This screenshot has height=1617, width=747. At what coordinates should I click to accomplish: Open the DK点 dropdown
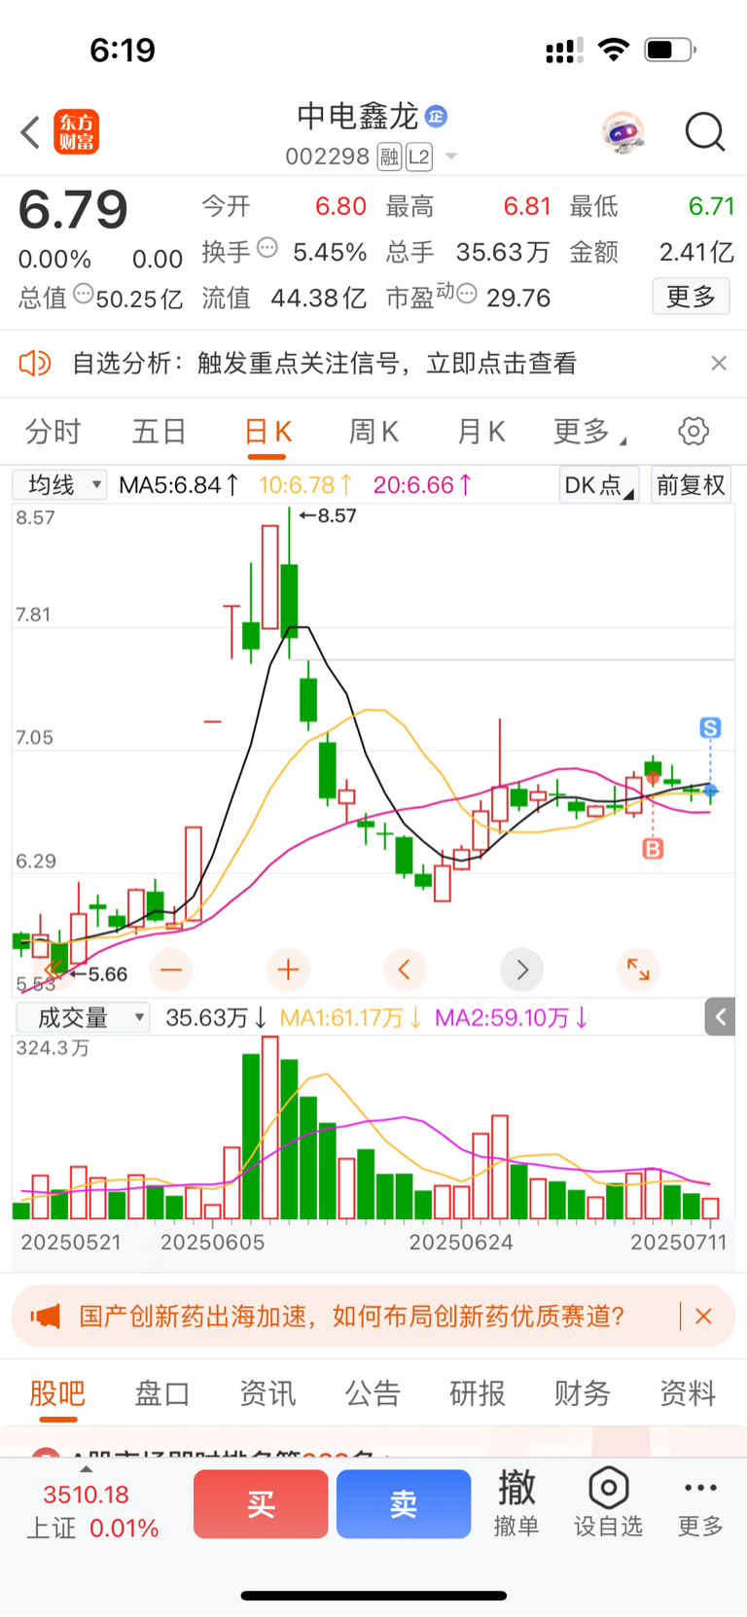[598, 485]
